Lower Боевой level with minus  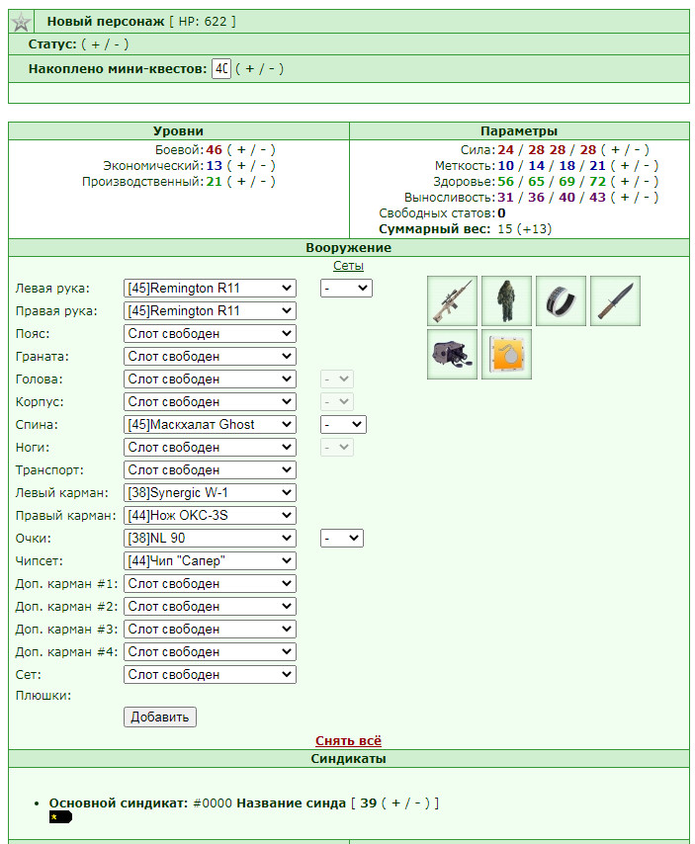(x=263, y=149)
